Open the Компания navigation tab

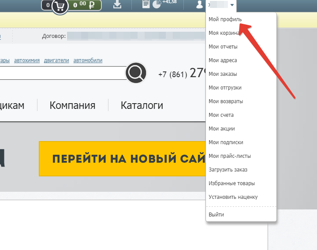click(x=72, y=105)
